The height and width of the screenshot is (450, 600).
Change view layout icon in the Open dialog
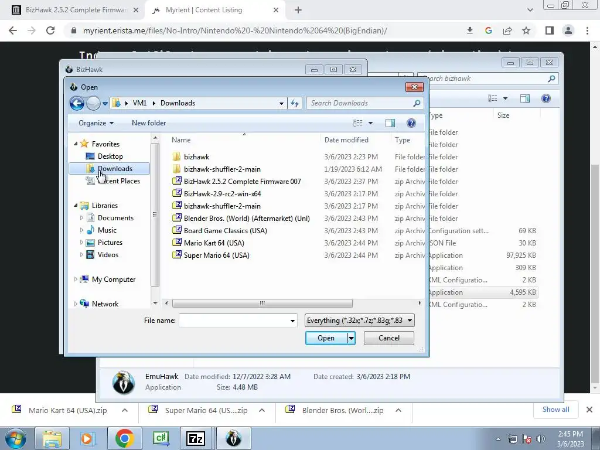(x=358, y=123)
